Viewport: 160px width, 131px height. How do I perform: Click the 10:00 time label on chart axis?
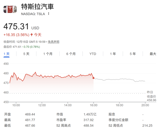pyautogui.click(x=16, y=105)
